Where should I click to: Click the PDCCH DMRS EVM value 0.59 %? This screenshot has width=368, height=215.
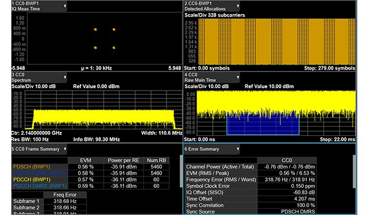coord(85,186)
